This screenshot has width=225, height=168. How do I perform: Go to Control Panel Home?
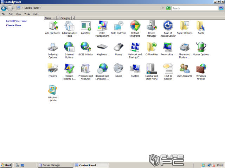click(x=16, y=21)
